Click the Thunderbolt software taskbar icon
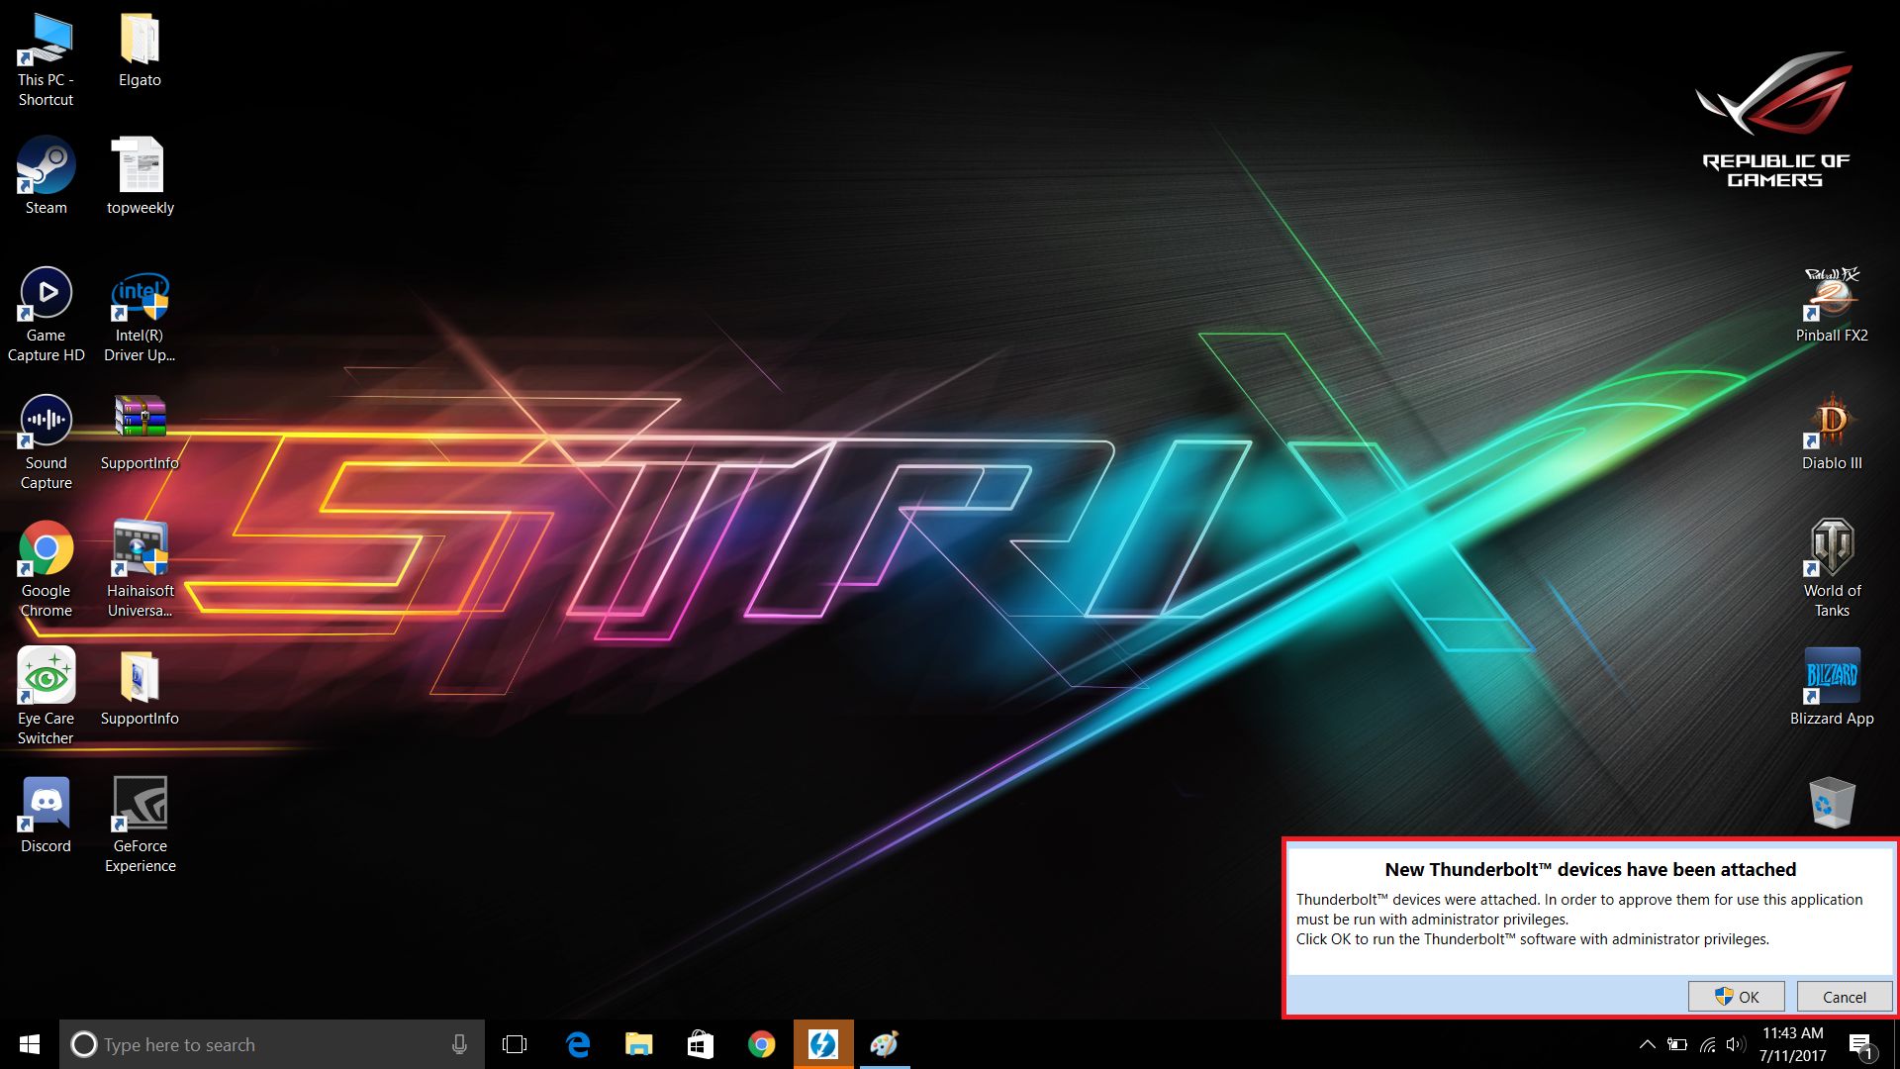1900x1069 pixels. 823,1044
